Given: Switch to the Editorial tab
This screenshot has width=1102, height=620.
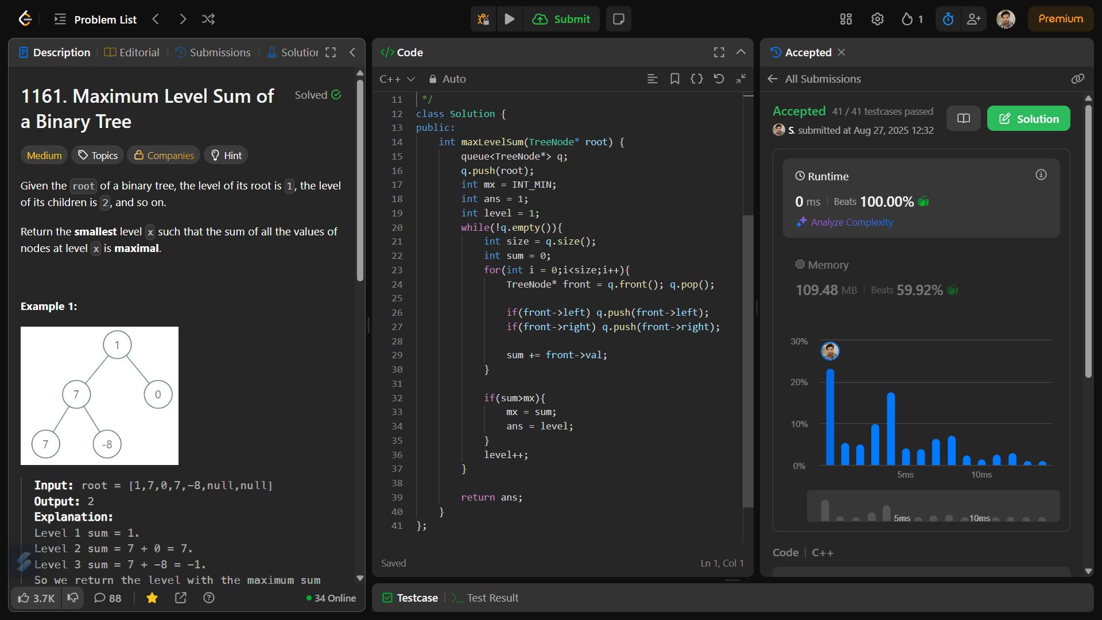Looking at the screenshot, I should coord(132,52).
